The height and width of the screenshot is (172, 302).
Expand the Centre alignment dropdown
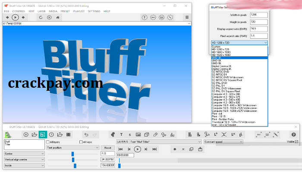pos(24,154)
